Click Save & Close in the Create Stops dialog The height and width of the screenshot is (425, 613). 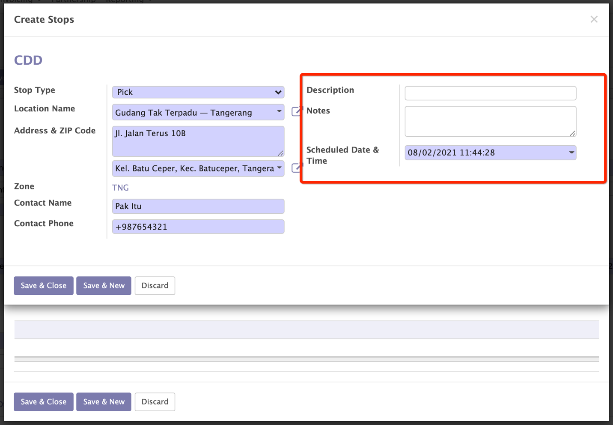(x=44, y=286)
